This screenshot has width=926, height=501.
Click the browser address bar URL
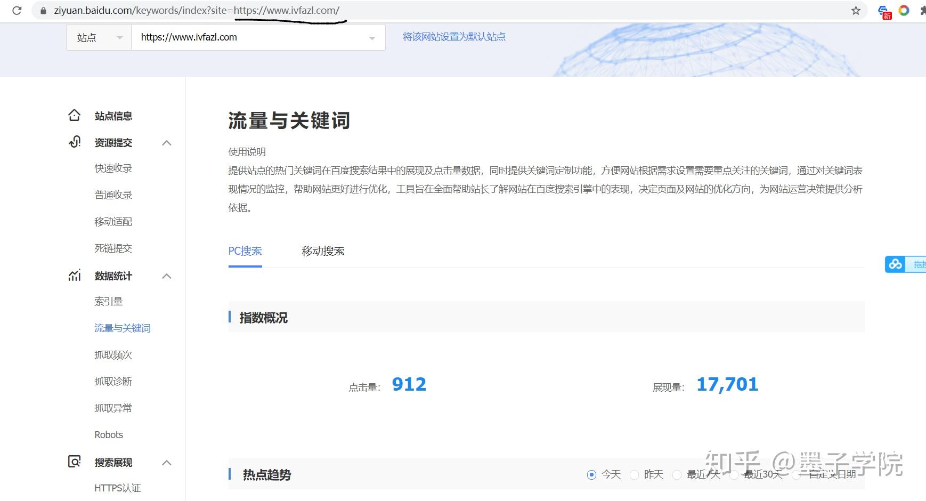tap(197, 10)
